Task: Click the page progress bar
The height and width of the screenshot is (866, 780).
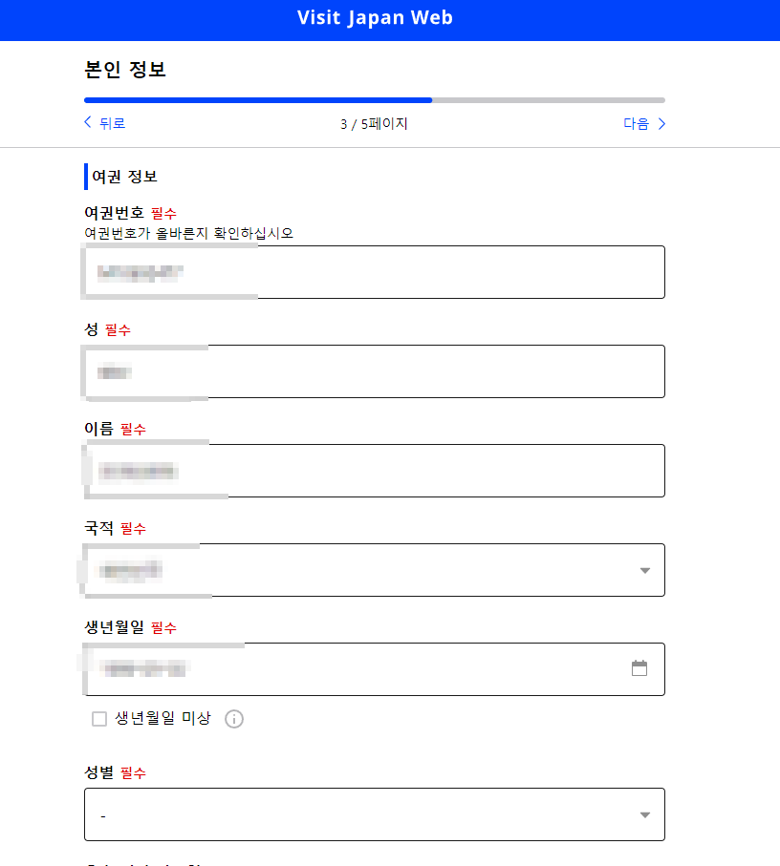Action: coord(373,99)
